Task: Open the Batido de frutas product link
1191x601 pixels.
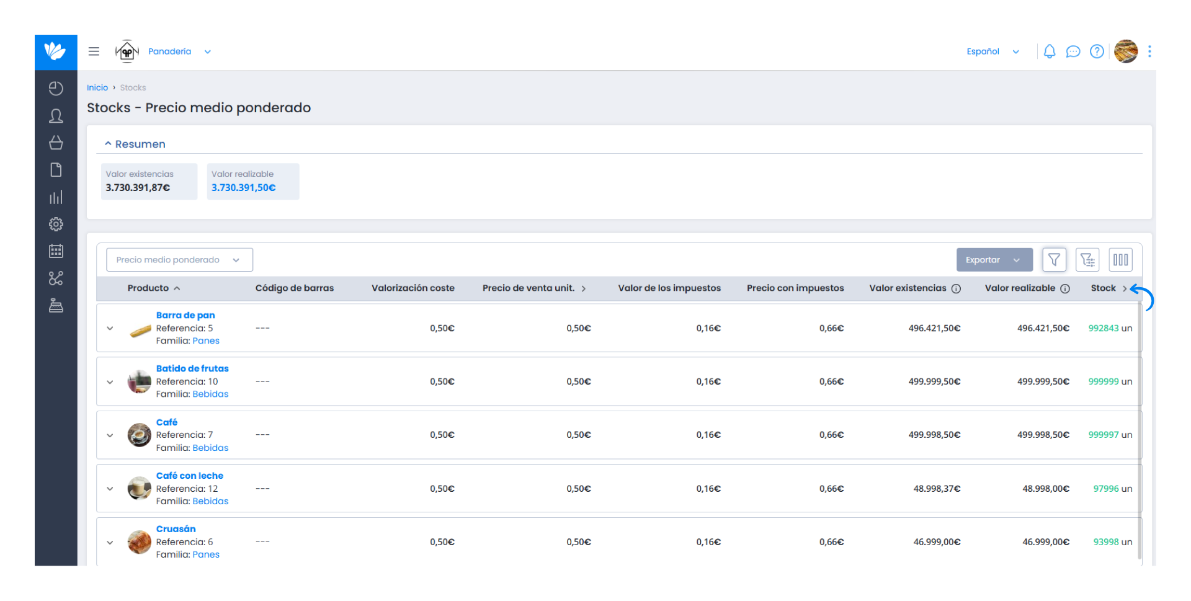Action: click(x=192, y=368)
